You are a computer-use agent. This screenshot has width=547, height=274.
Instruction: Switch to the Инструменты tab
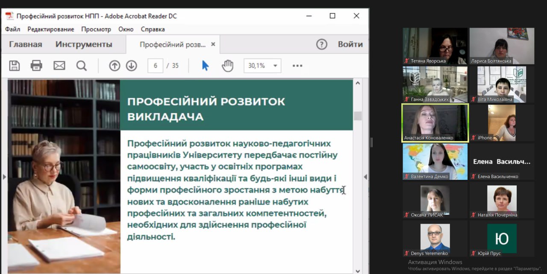click(84, 44)
